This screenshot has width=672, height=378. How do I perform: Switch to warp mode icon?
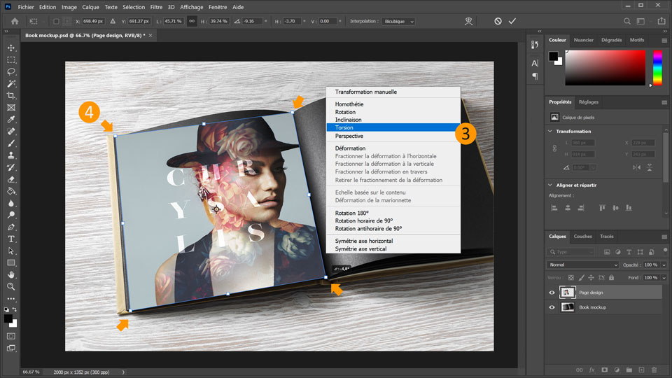pos(469,21)
